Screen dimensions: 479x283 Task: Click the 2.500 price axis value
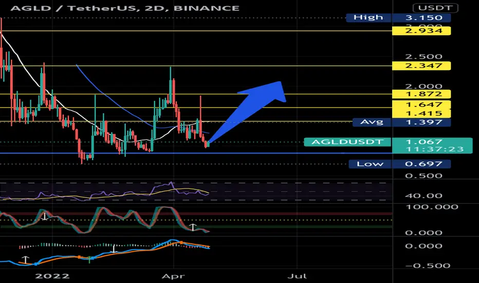pyautogui.click(x=423, y=57)
